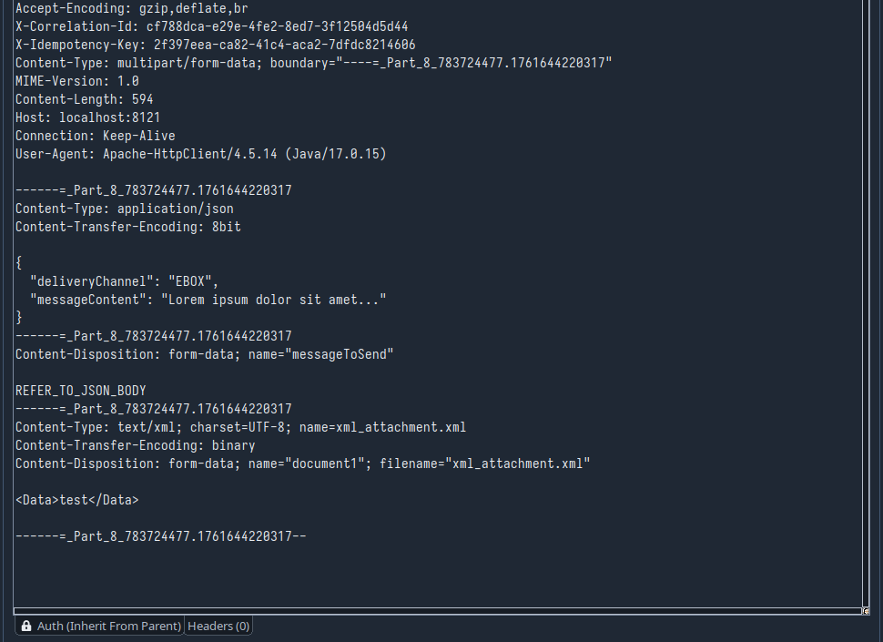883x642 pixels.
Task: Click the <Data>test</Data> XML line
Action: tap(76, 500)
